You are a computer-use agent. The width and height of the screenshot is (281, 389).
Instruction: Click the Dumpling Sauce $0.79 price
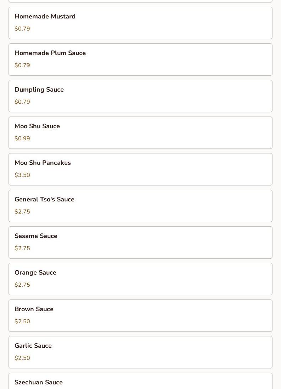tap(22, 102)
